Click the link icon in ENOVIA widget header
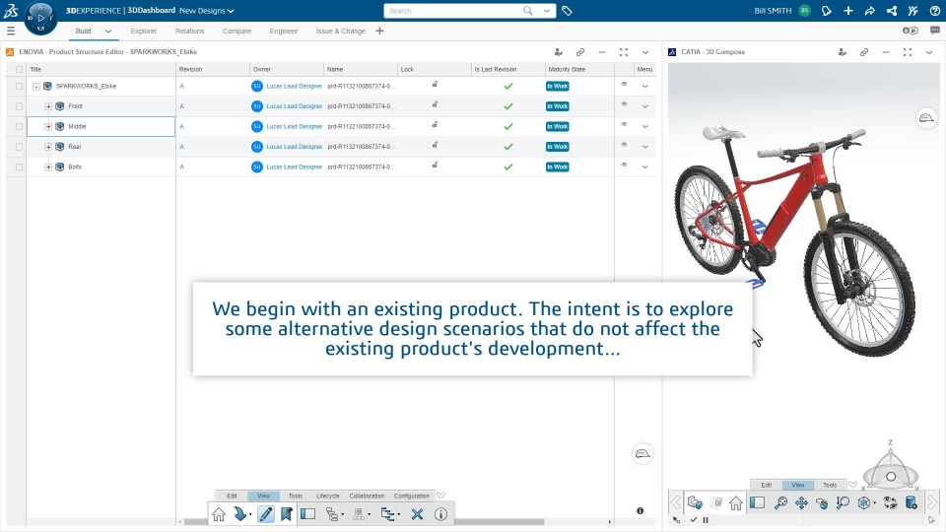The width and height of the screenshot is (946, 532). click(x=579, y=52)
